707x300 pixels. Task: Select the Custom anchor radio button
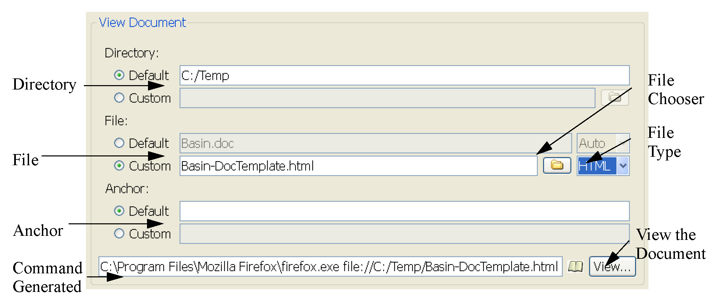119,233
